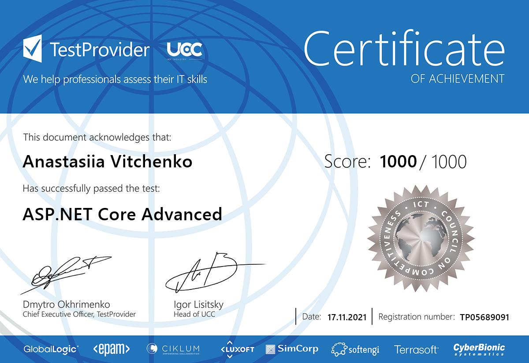Click the registration number TP05689091
The image size is (529, 363).
point(484,317)
